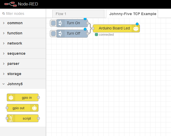The width and height of the screenshot is (171, 136).
Task: Expand the common palette category
Action: tap(23, 23)
